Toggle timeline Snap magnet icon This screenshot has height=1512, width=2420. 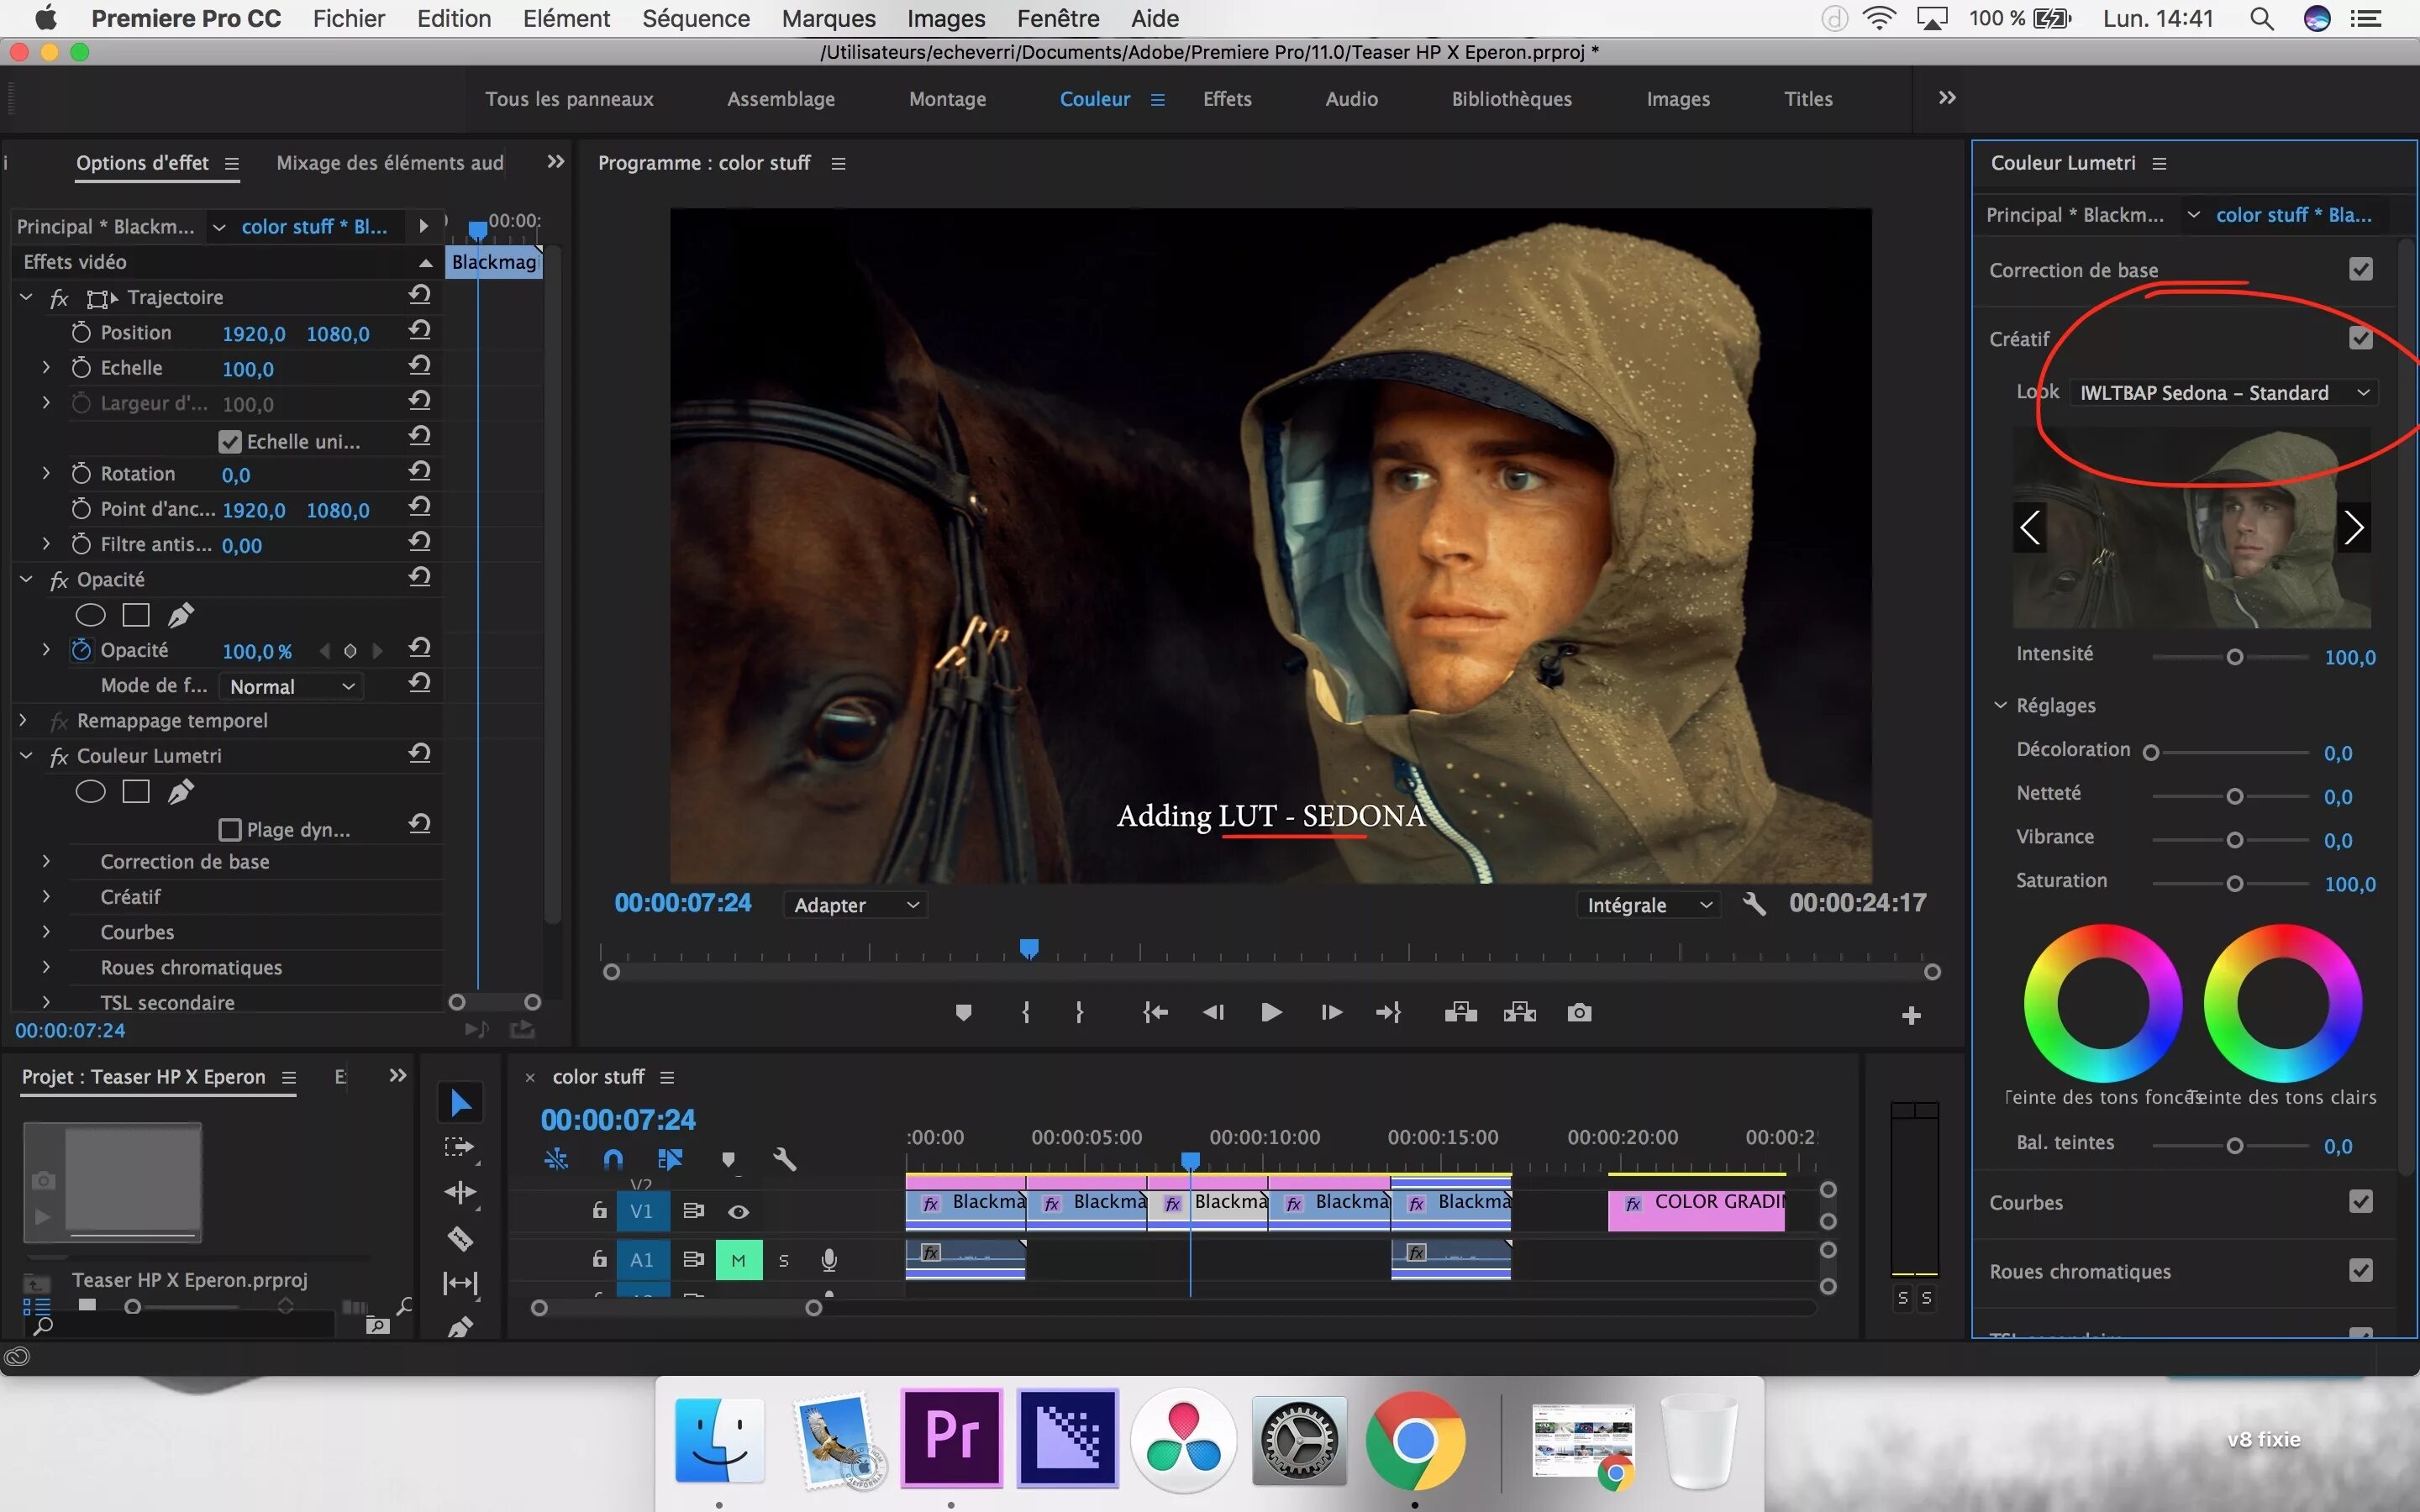click(613, 1160)
